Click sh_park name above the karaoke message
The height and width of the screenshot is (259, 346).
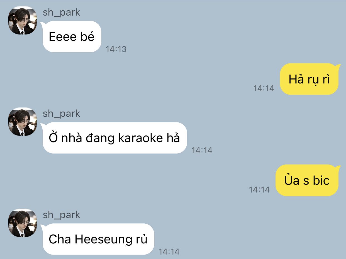pyautogui.click(x=62, y=114)
